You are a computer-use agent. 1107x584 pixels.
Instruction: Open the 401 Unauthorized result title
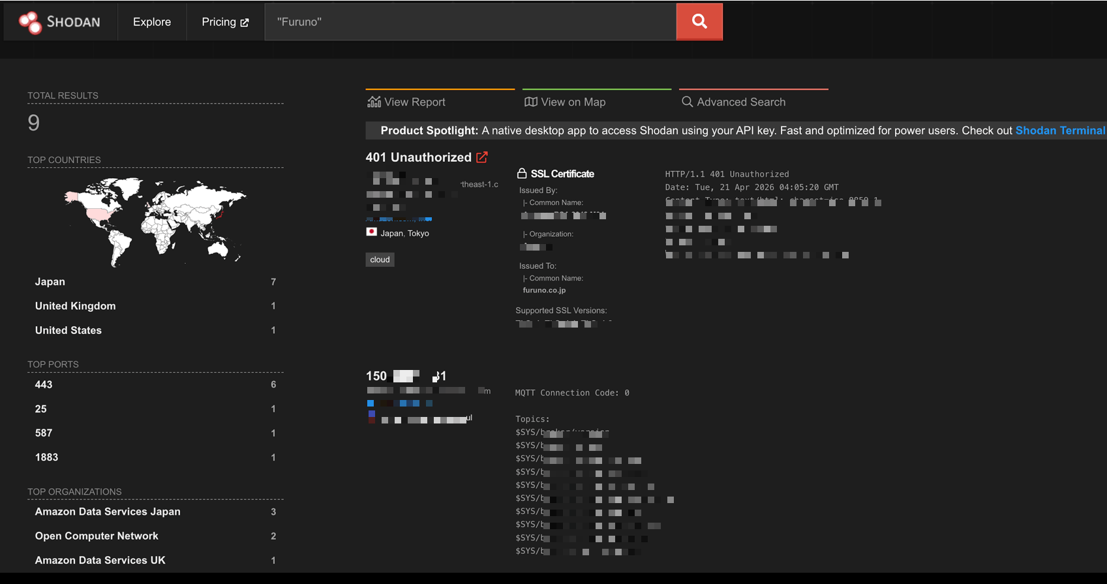pos(419,157)
